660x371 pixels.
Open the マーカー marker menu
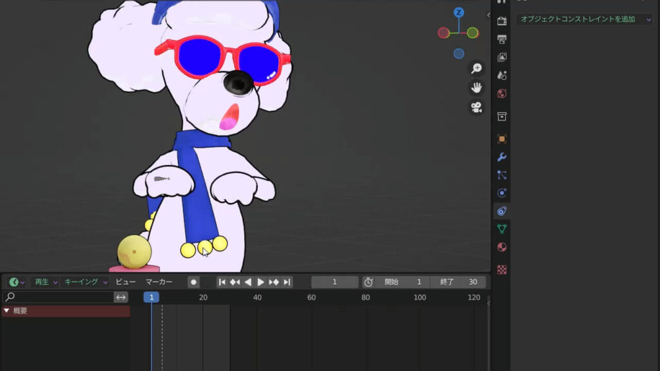click(159, 282)
